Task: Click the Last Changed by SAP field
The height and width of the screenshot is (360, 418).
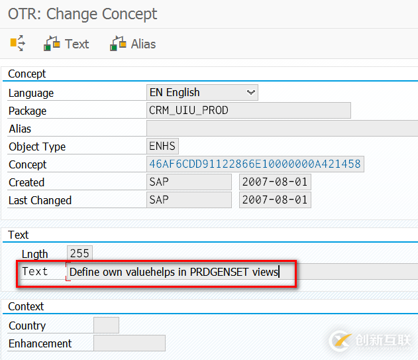Action: coord(189,200)
